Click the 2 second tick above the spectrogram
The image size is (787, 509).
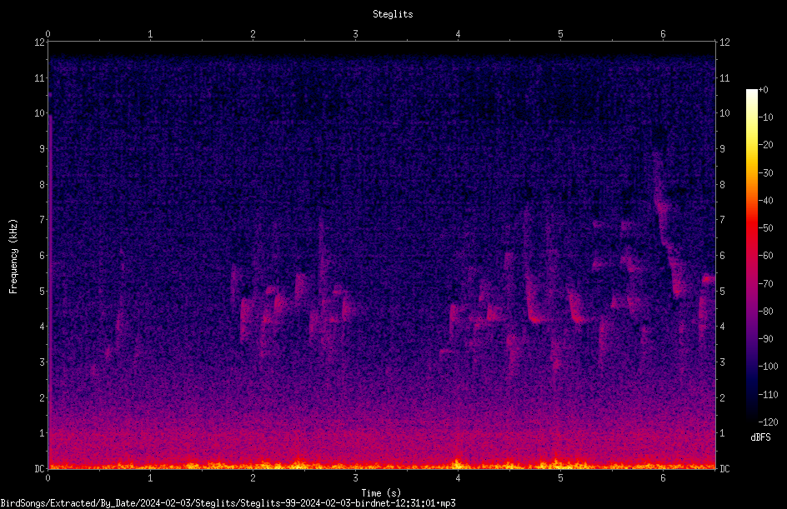(x=253, y=34)
